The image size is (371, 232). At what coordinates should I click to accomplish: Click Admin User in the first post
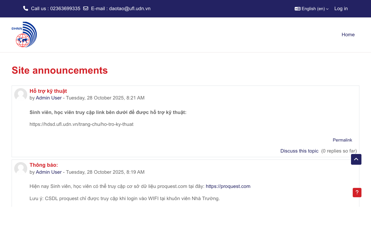click(x=49, y=98)
